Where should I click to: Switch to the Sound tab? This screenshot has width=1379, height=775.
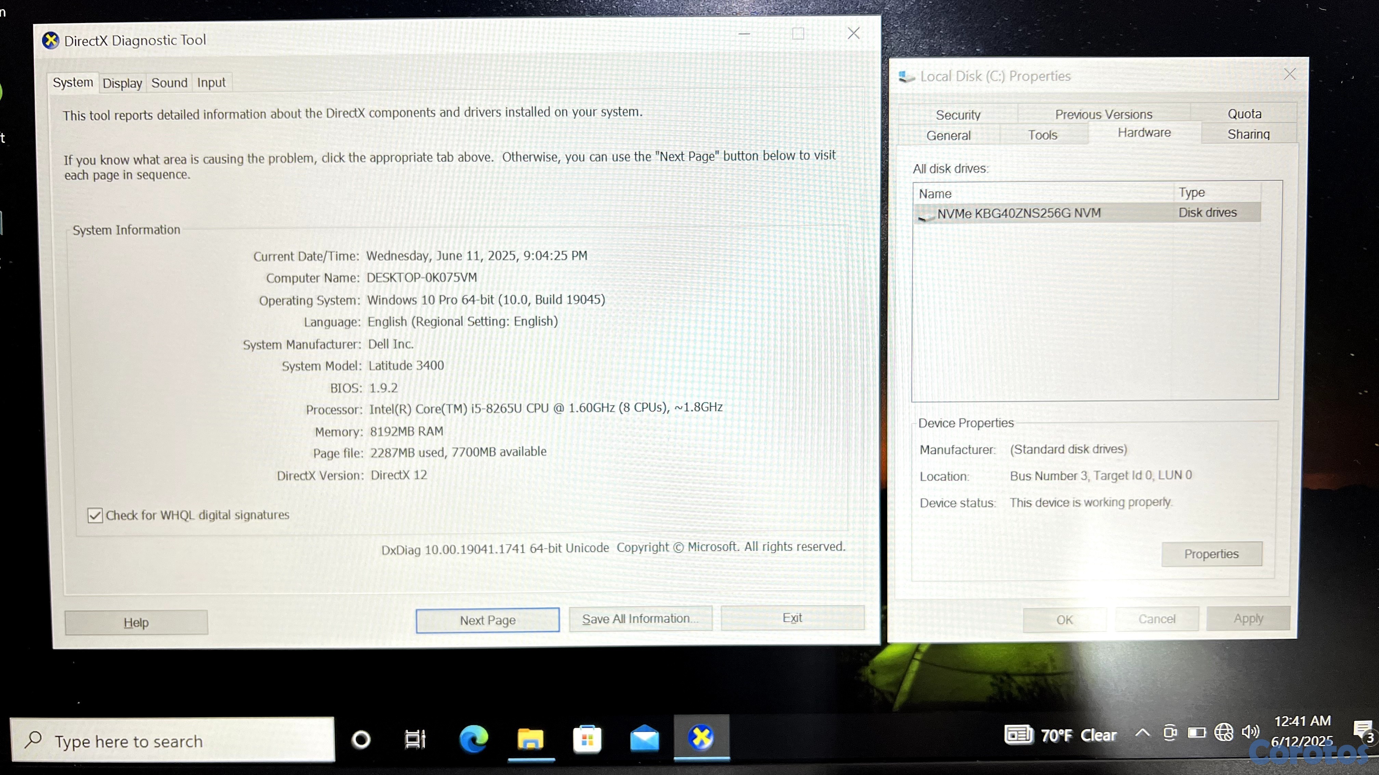169,83
